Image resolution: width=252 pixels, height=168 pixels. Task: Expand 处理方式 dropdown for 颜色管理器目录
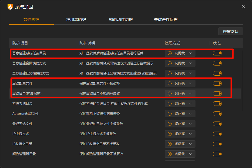pos(180,154)
